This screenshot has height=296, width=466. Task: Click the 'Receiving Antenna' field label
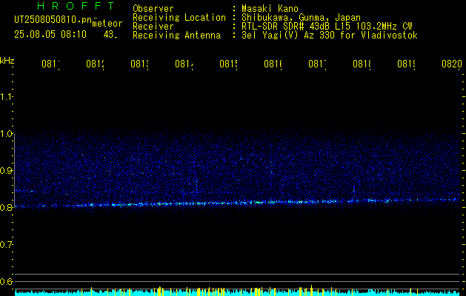point(177,36)
